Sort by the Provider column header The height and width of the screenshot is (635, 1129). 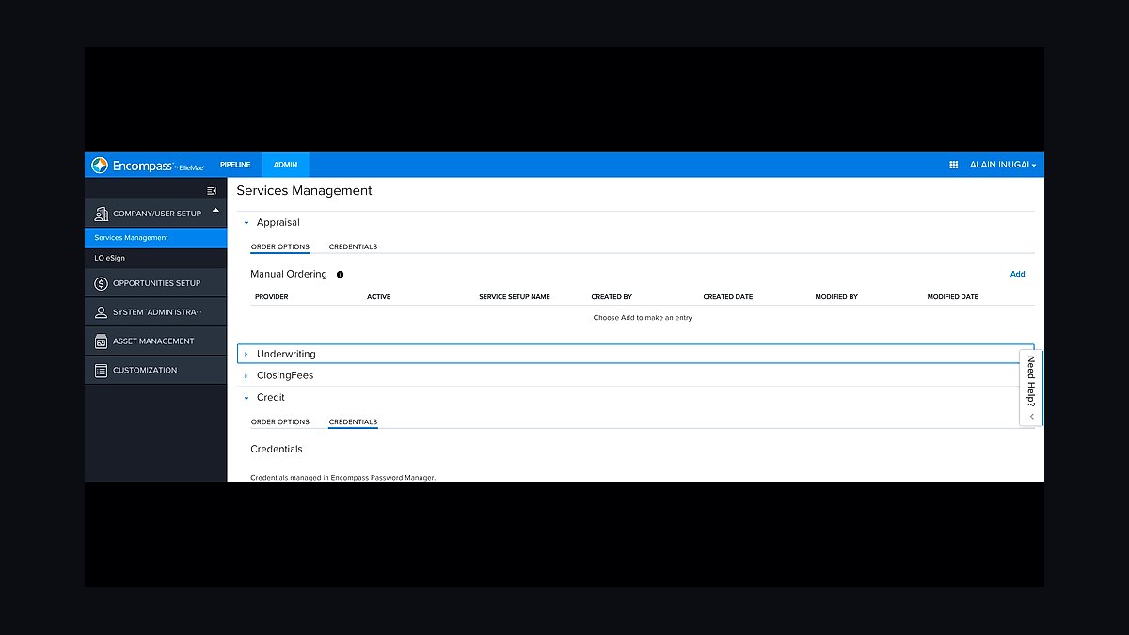[272, 297]
